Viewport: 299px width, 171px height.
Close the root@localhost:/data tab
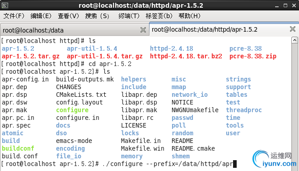coord(143,30)
